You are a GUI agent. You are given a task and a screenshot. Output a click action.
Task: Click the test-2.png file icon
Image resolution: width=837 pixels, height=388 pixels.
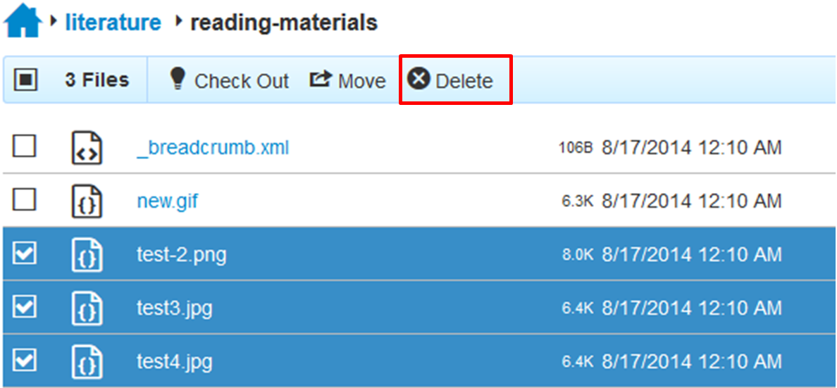click(x=87, y=254)
